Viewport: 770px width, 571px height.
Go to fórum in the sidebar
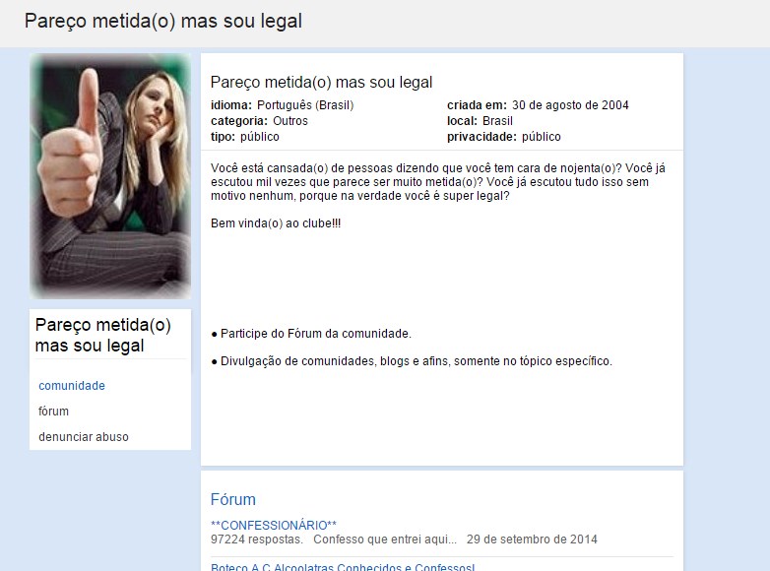pyautogui.click(x=54, y=412)
